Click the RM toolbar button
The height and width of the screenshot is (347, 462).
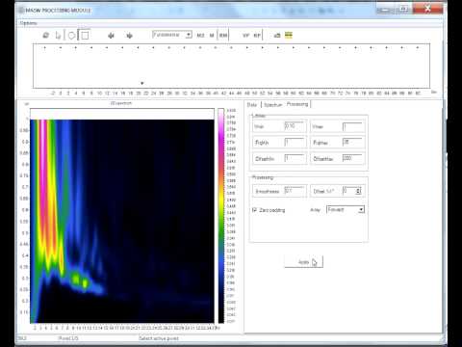[x=223, y=36]
